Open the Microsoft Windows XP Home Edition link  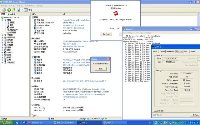pos(76,20)
